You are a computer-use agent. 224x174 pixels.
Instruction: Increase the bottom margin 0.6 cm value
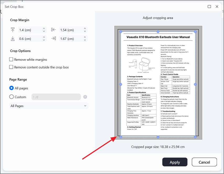[x=44, y=37]
